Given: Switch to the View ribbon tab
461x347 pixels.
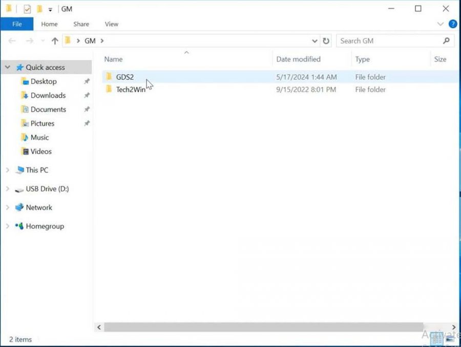Looking at the screenshot, I should 112,24.
